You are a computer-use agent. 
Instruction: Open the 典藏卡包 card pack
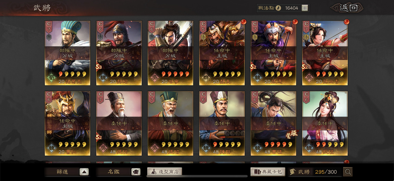[x=268, y=172]
